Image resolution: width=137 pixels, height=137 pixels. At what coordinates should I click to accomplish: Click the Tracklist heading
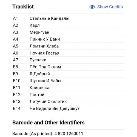[23, 7]
